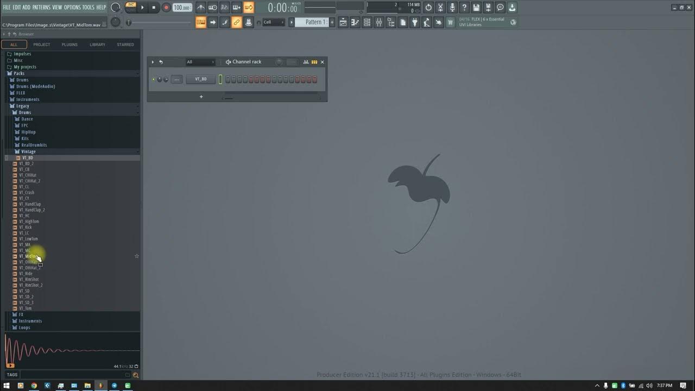Switch to the PLUGINS browser tab
The height and width of the screenshot is (391, 695).
[69, 45]
